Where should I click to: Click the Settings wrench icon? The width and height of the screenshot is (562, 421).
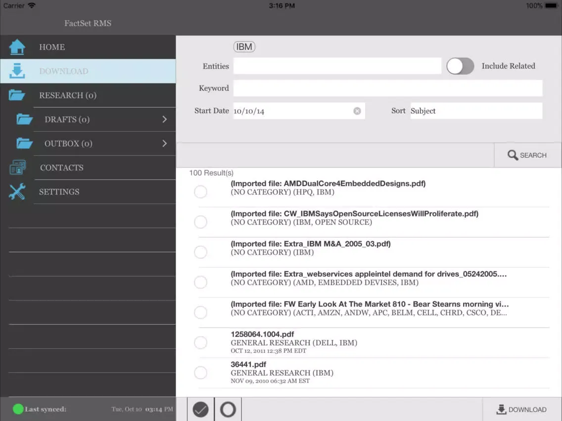[17, 192]
